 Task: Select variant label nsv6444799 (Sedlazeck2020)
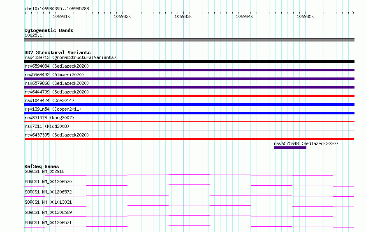pyautogui.click(x=57, y=92)
